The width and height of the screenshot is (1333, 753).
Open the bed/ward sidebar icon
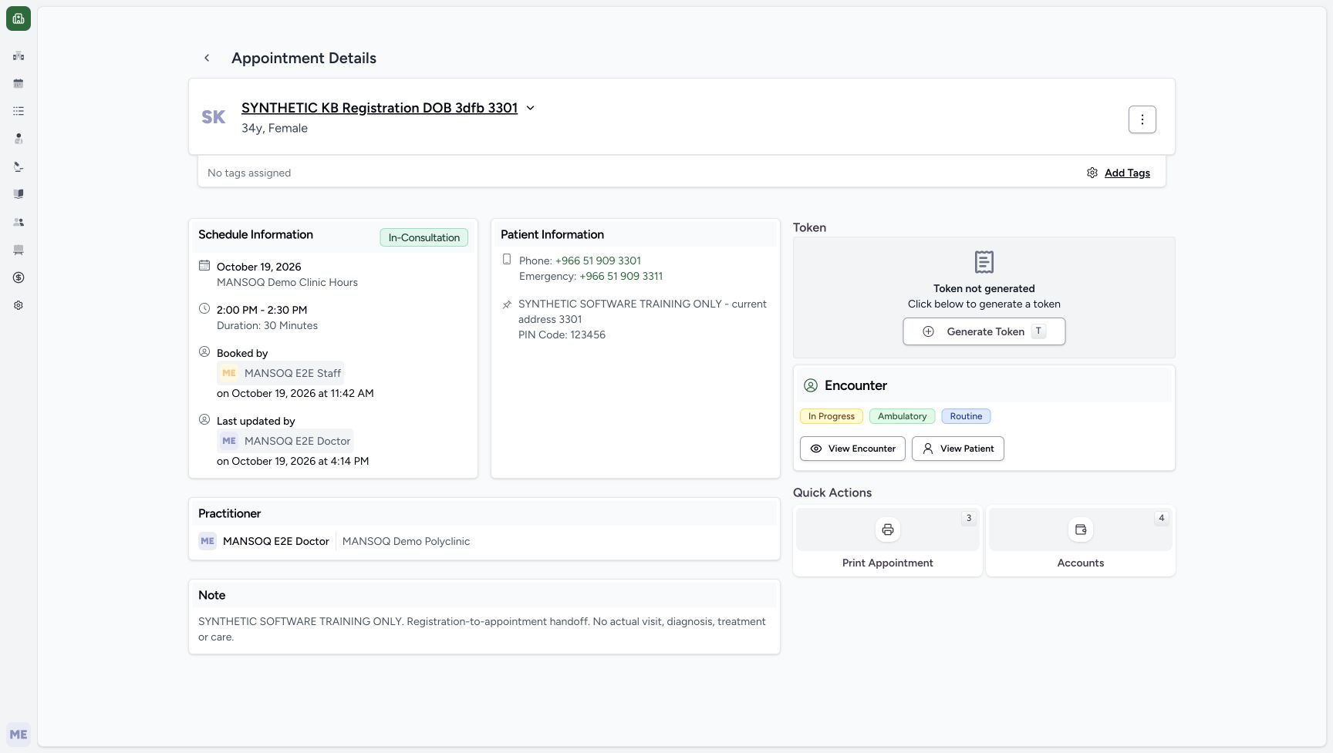click(x=19, y=250)
